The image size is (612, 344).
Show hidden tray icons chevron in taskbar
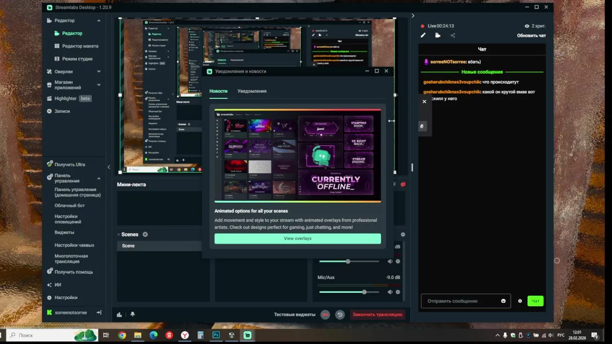(498, 335)
